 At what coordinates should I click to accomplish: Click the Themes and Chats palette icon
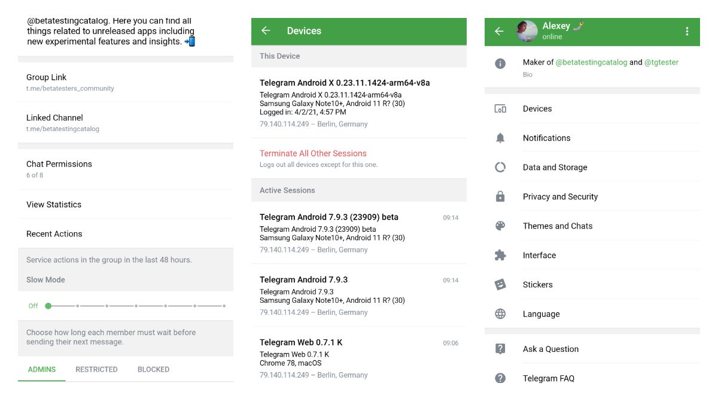tap(500, 226)
